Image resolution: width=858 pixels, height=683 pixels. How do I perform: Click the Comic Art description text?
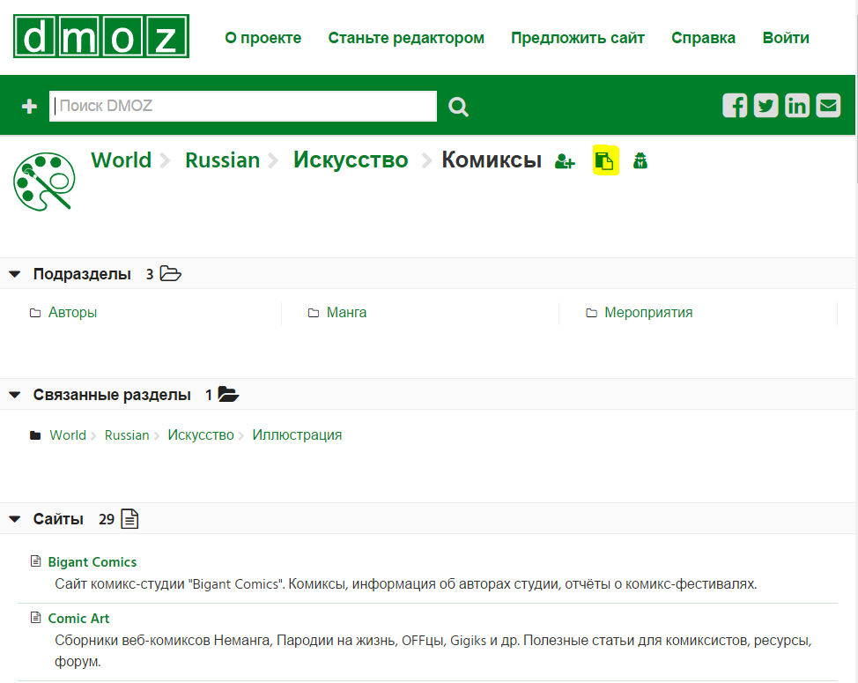pos(433,650)
